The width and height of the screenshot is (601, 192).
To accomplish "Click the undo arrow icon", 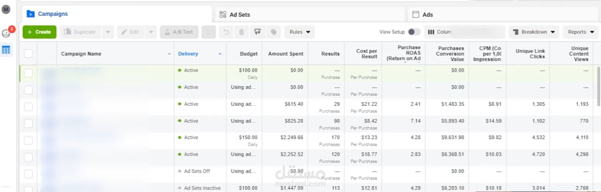I will tap(226, 32).
